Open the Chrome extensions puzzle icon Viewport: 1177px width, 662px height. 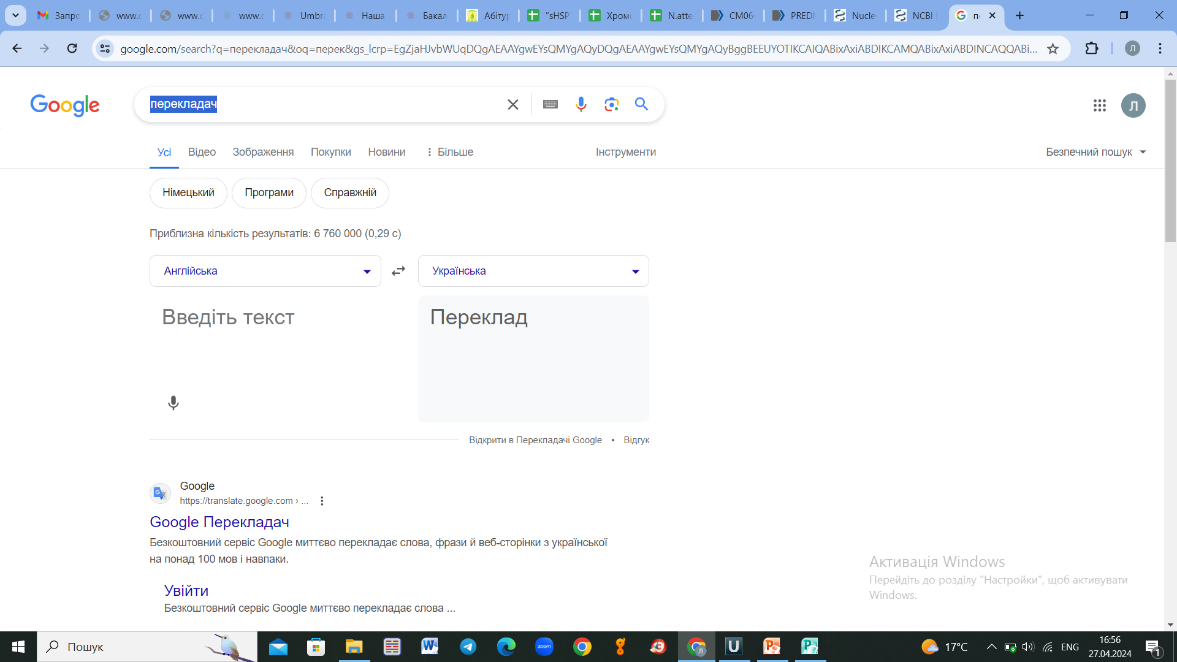click(1092, 48)
